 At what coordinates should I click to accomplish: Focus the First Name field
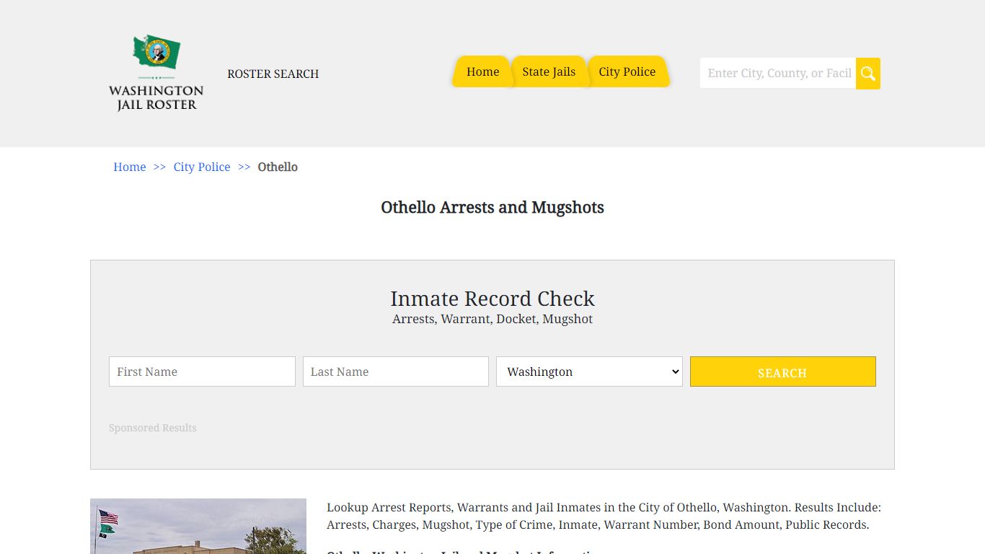coord(202,371)
